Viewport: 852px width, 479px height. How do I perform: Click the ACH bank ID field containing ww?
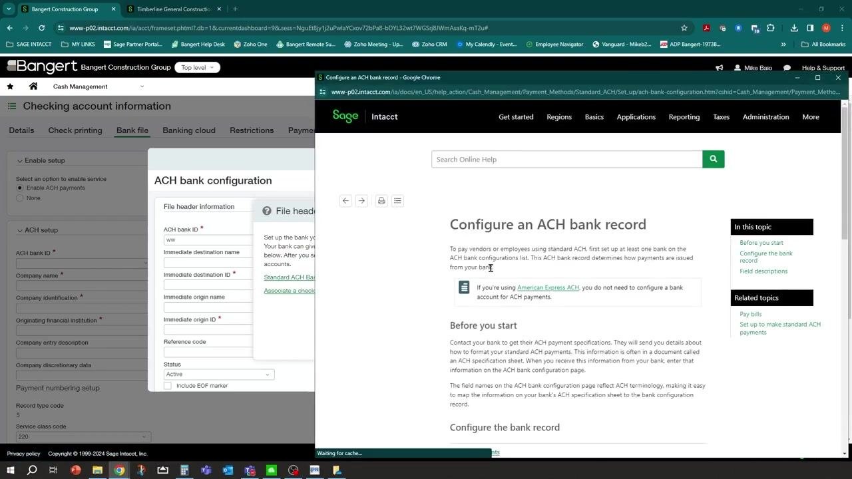click(x=208, y=240)
